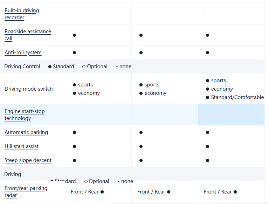Open the Hill start assist link
269x204 pixels.
[x=22, y=146]
